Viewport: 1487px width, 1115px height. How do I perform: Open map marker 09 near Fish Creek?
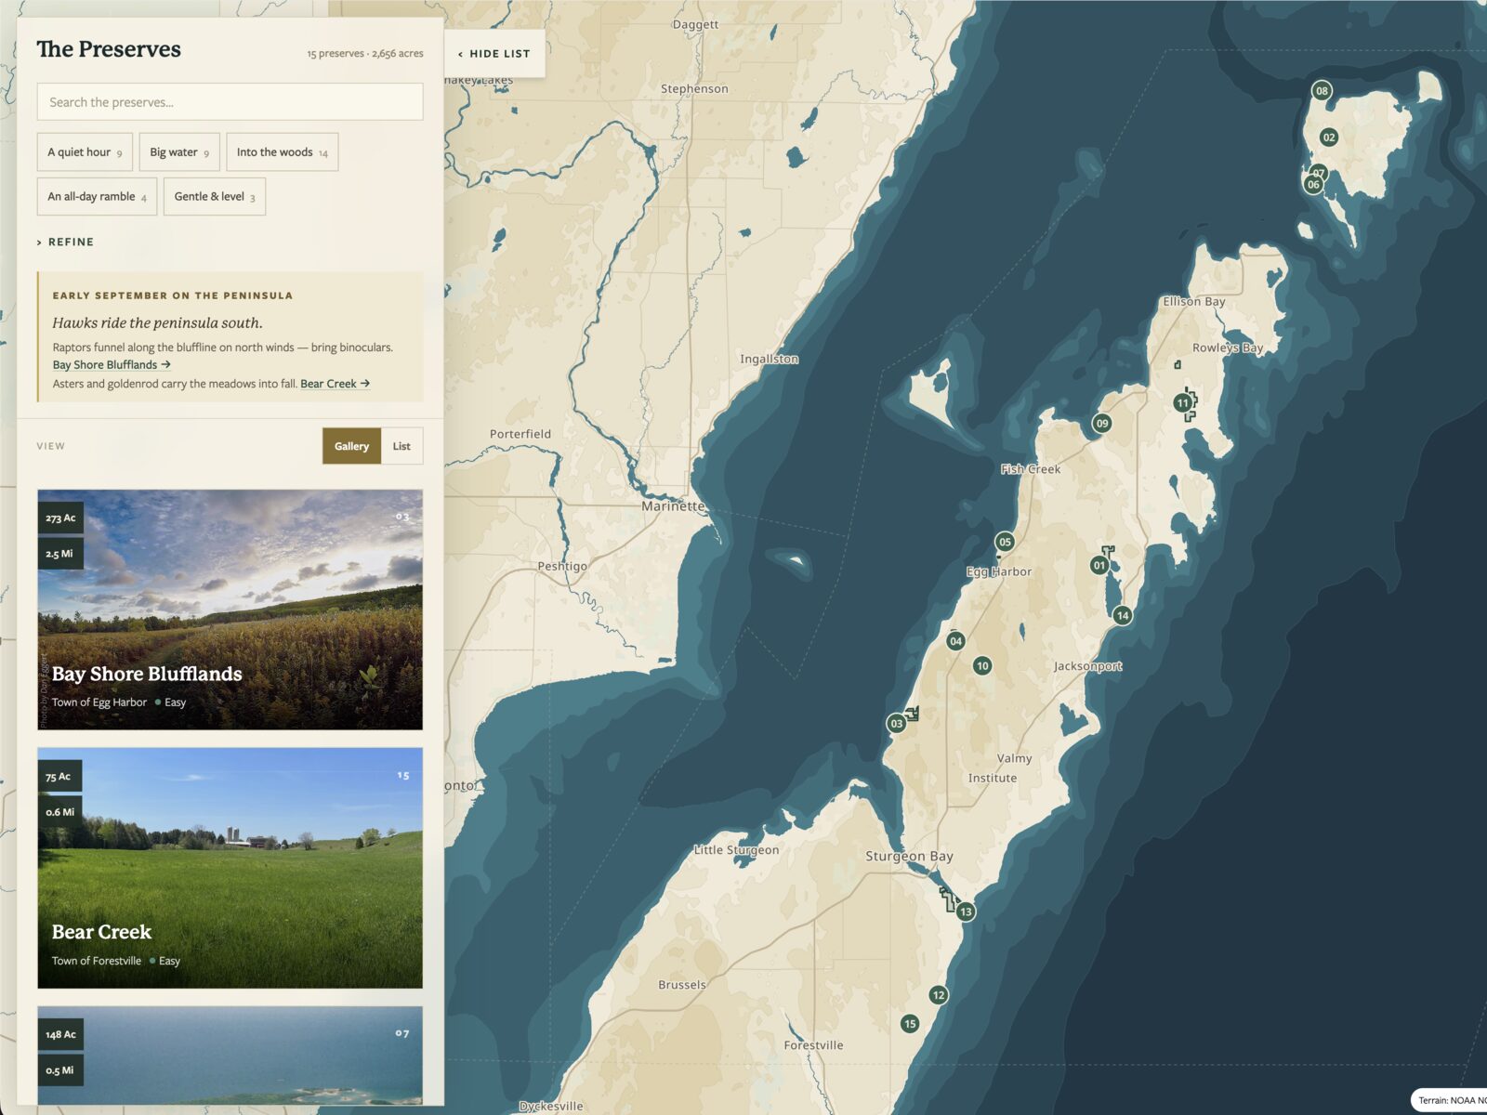click(x=1102, y=424)
